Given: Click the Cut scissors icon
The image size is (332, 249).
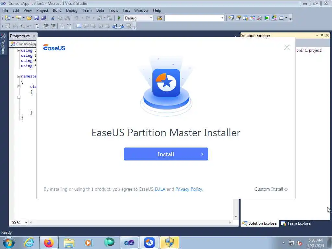Looking at the screenshot, I should tap(53, 18).
